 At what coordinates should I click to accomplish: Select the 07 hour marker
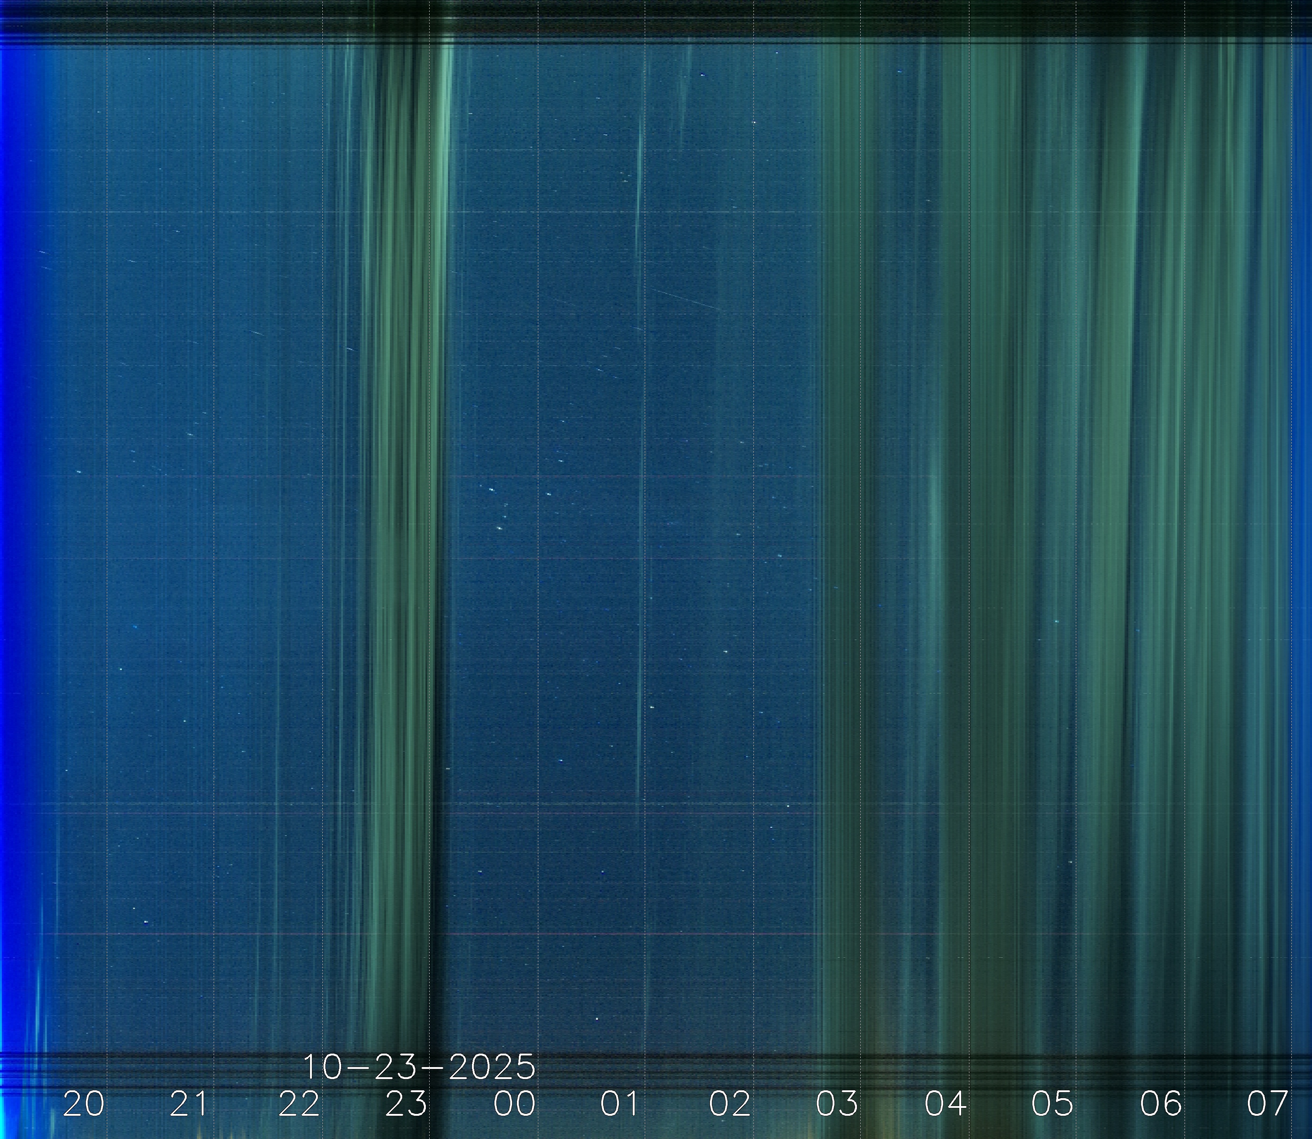coord(1267,1104)
